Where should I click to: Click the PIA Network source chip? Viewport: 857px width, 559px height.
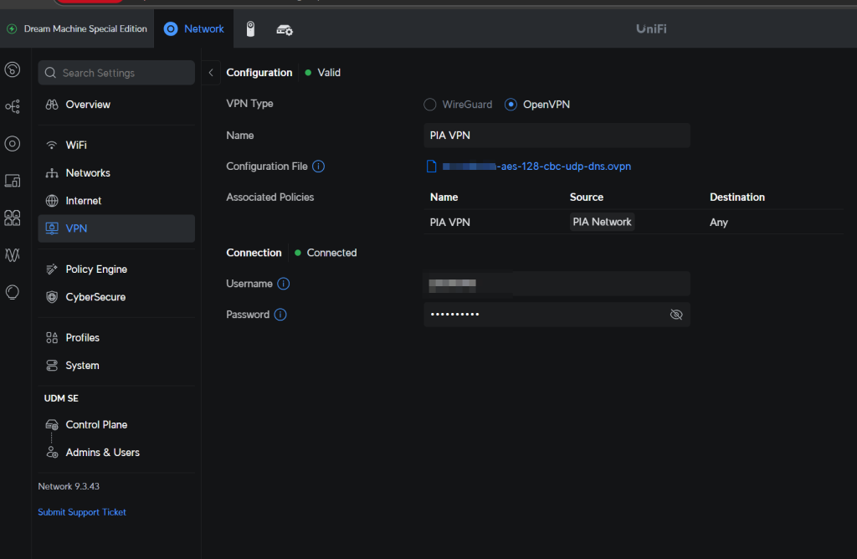[x=602, y=222]
